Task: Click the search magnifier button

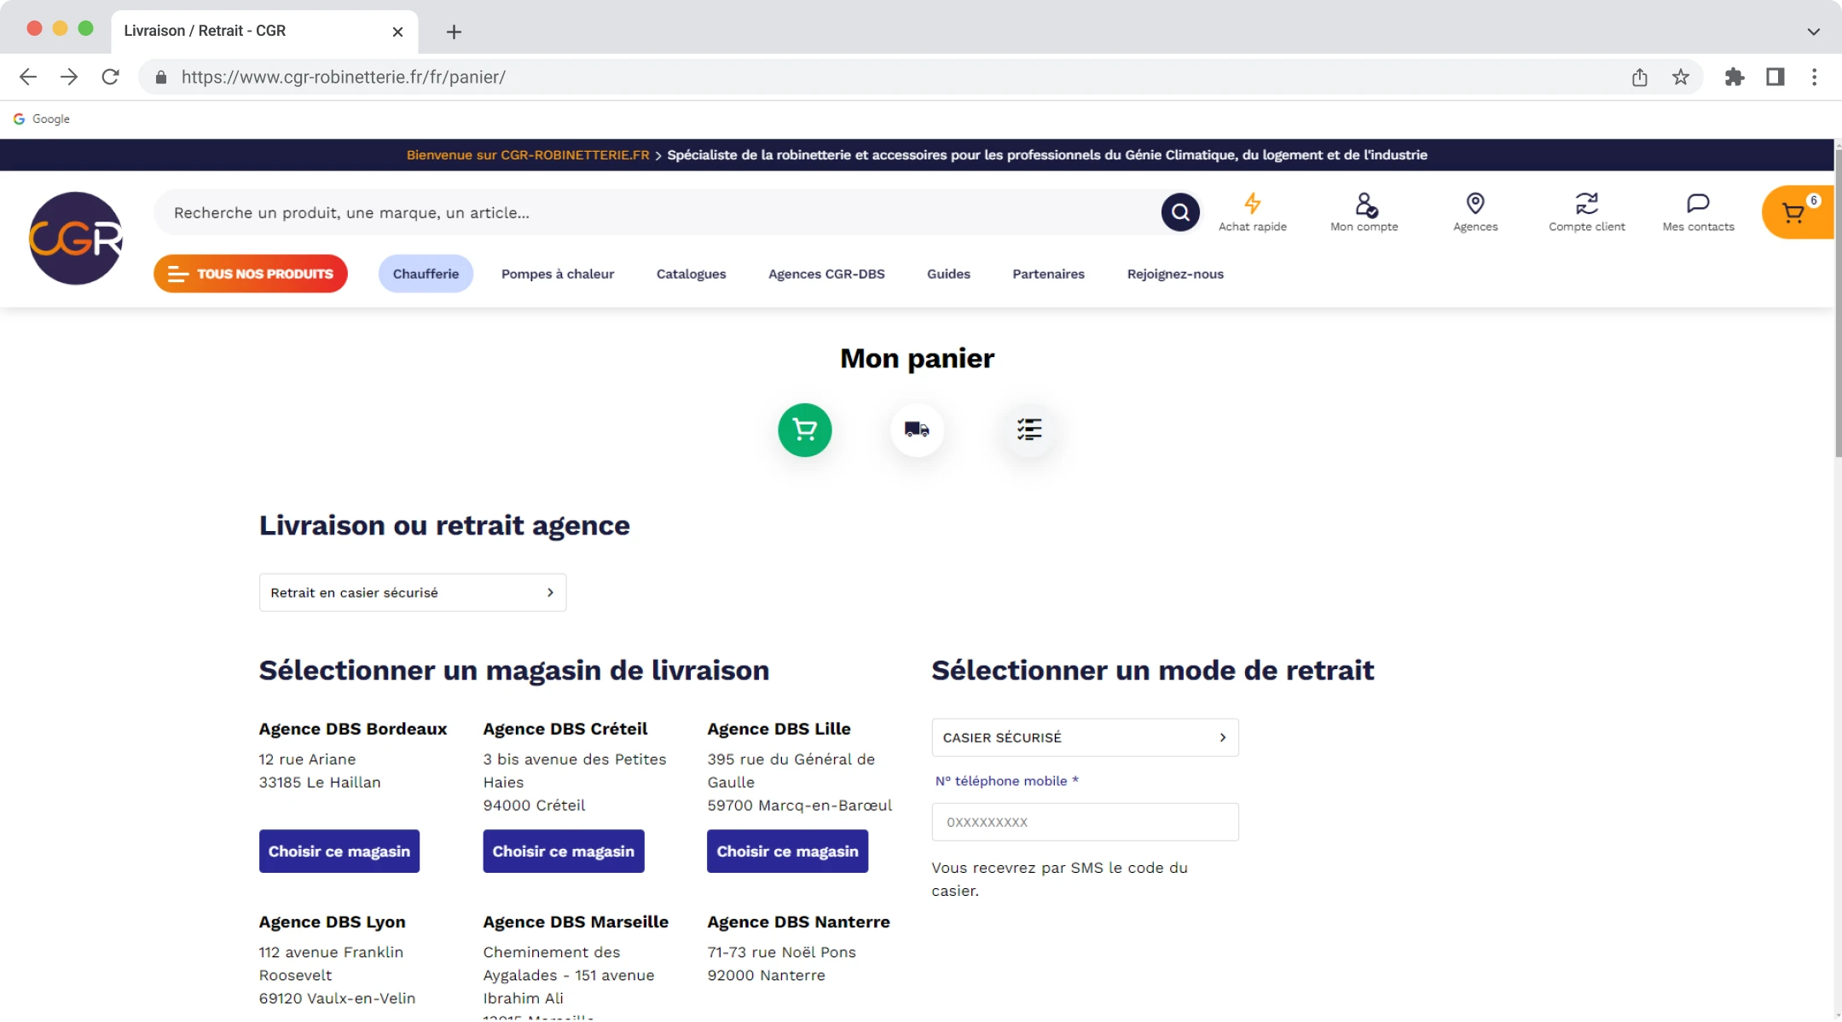Action: (1180, 212)
